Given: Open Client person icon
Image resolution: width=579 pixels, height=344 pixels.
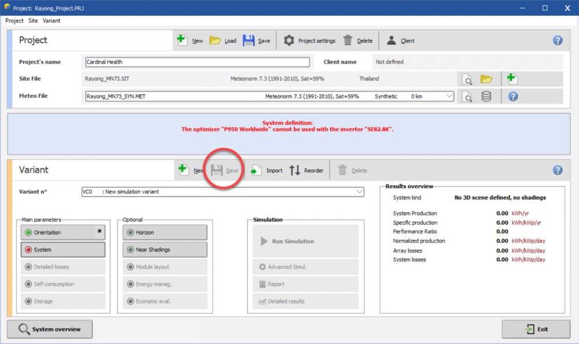Looking at the screenshot, I should (x=392, y=41).
